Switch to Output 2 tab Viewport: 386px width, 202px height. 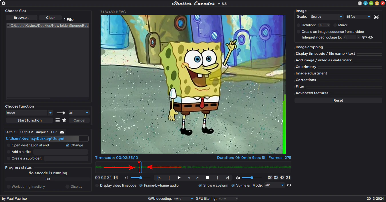coord(27,132)
